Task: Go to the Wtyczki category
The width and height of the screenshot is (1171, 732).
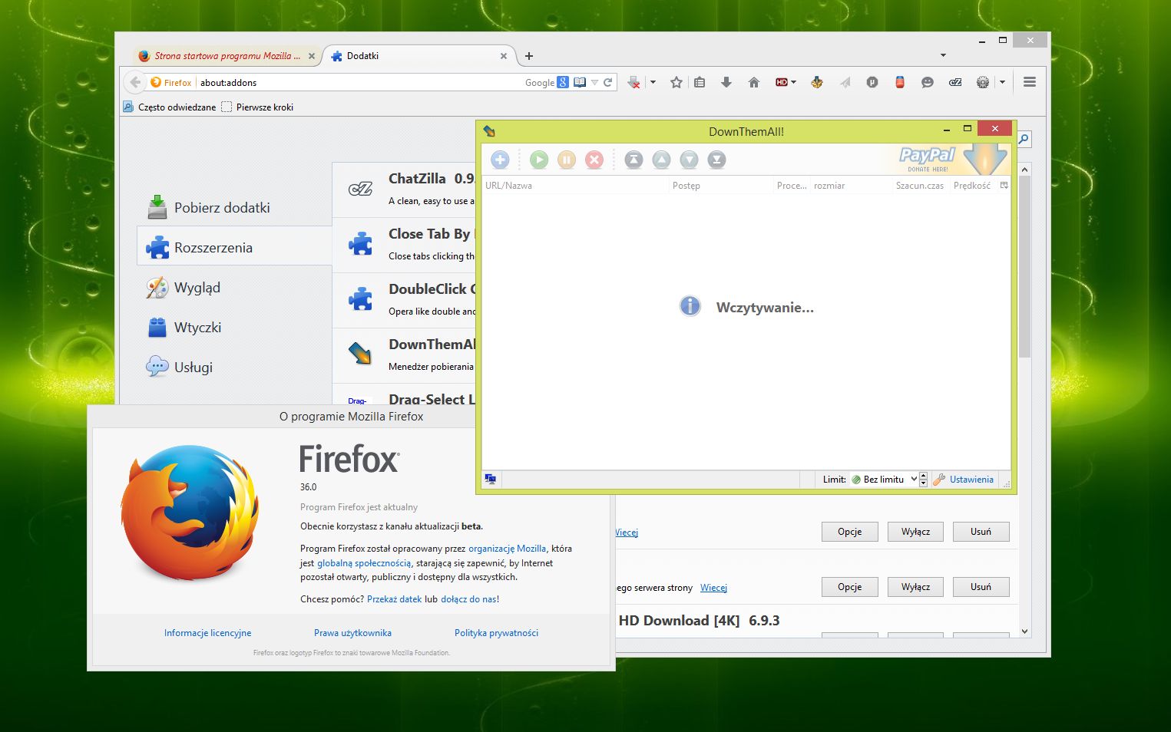Action: pos(234,327)
